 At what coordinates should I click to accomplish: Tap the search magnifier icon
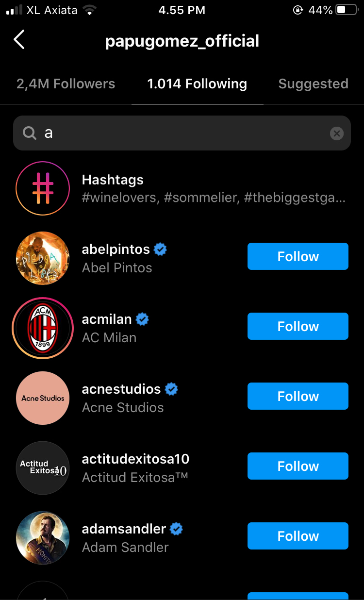point(30,133)
